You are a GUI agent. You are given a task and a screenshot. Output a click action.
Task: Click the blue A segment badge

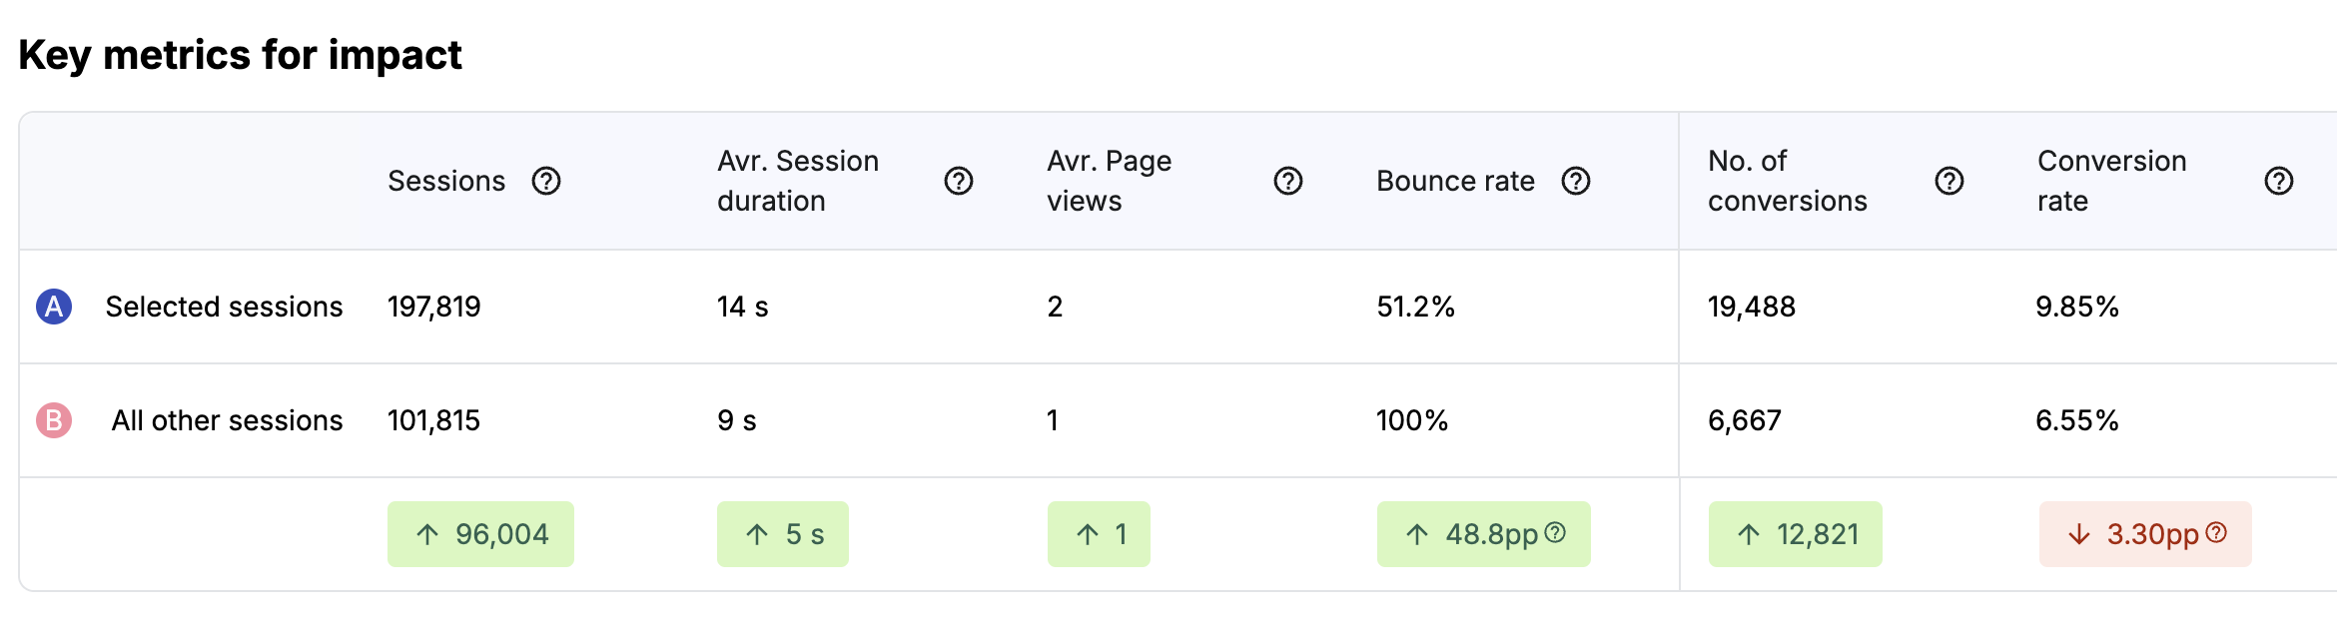tap(54, 307)
